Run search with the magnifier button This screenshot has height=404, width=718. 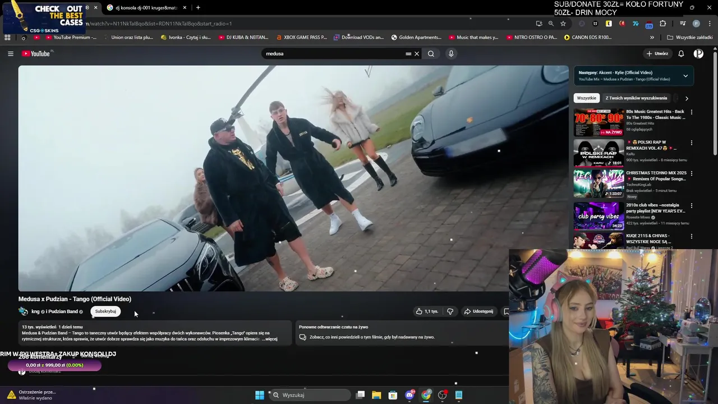(431, 54)
